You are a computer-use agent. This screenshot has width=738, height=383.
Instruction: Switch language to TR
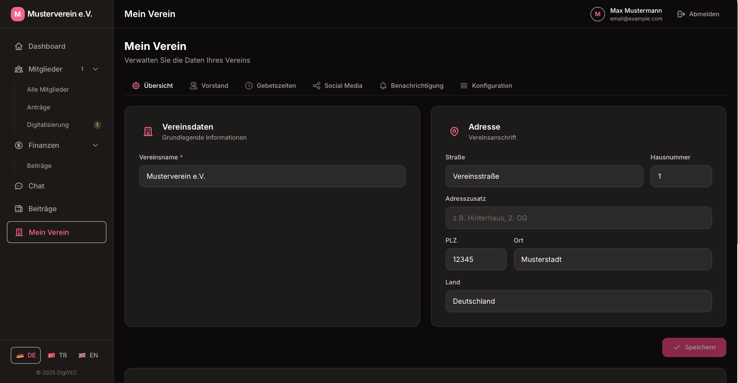57,356
